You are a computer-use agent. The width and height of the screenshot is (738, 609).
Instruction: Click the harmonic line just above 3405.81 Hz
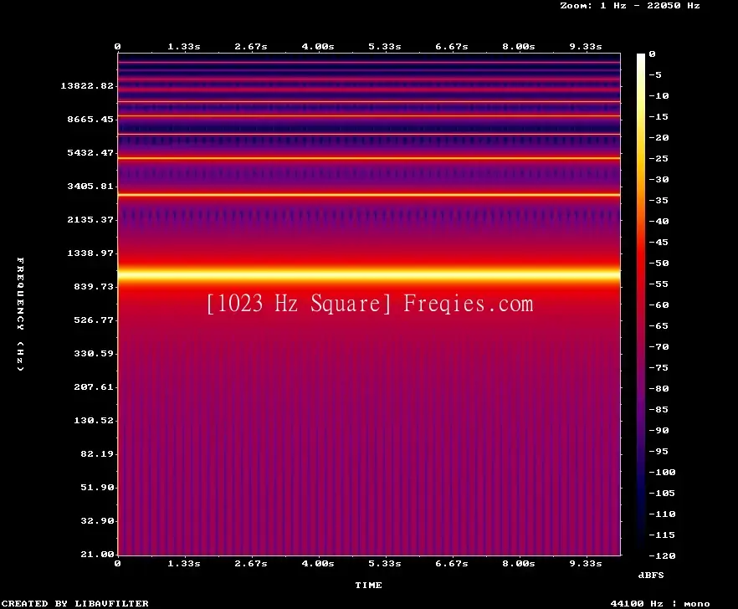pos(369,194)
